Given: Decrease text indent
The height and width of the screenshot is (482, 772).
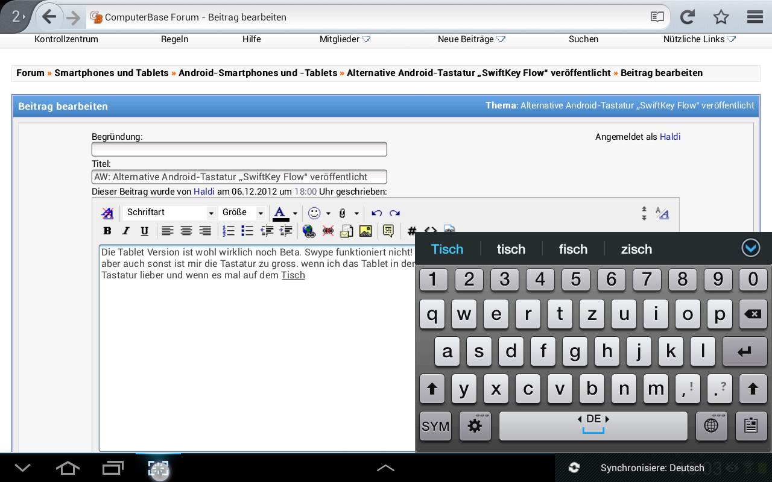Looking at the screenshot, I should (x=267, y=231).
